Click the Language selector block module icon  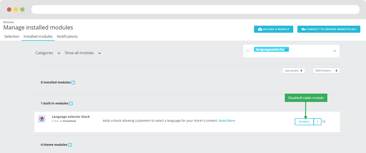coord(41,119)
